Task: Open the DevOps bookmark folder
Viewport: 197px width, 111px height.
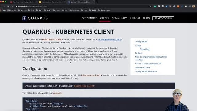Action: 22,10
